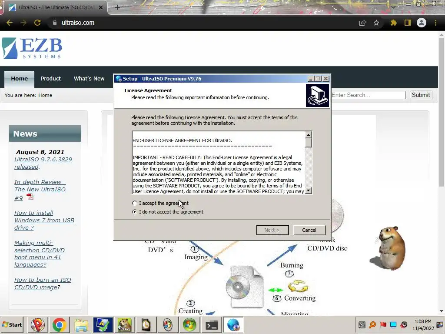Open the command prompt taskbar icon
This screenshot has width=445, height=334.
(x=212, y=325)
